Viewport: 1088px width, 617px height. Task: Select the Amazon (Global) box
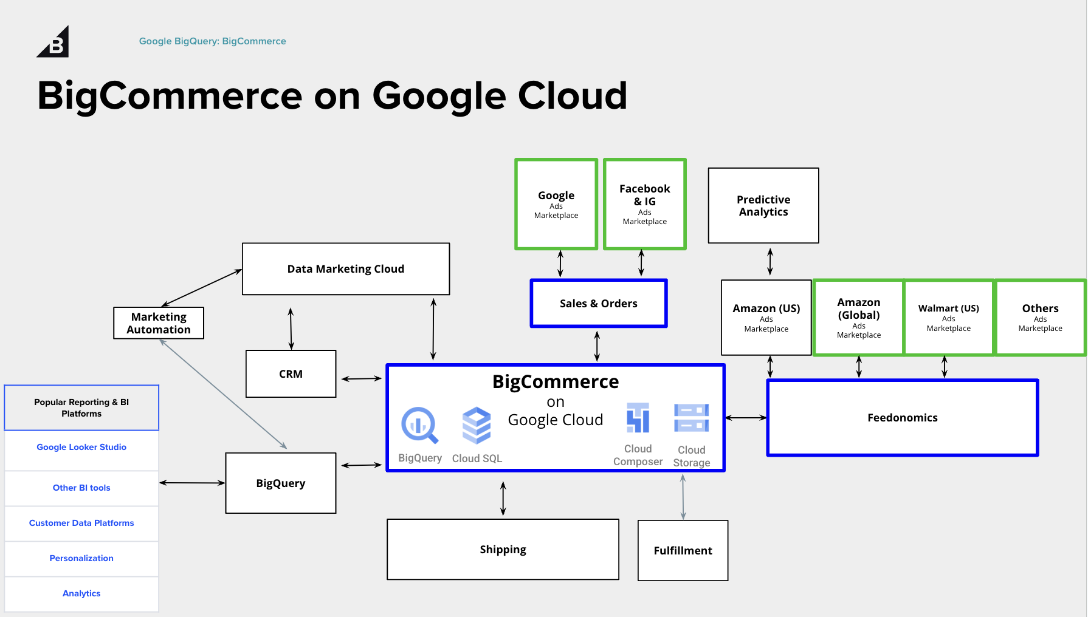tap(859, 318)
